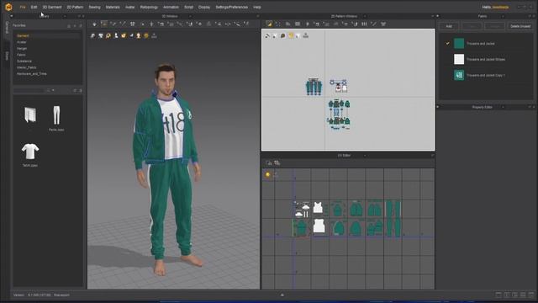This screenshot has width=538, height=303.
Task: Click the first layout icon in the bottom-right status bar
Action: (498, 295)
